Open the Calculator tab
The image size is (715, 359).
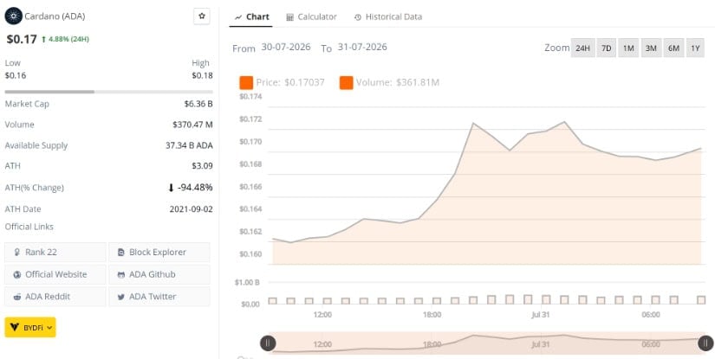click(311, 17)
